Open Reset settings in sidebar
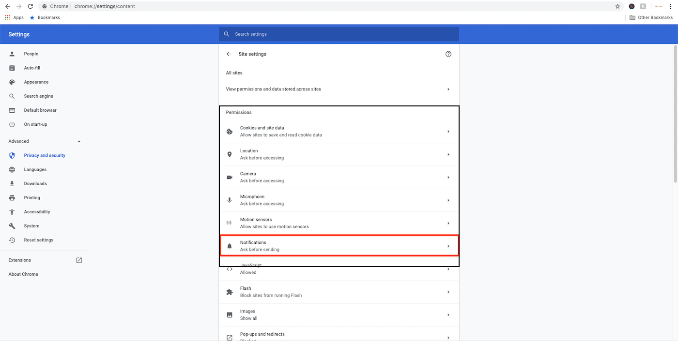The height and width of the screenshot is (341, 678). pos(39,240)
